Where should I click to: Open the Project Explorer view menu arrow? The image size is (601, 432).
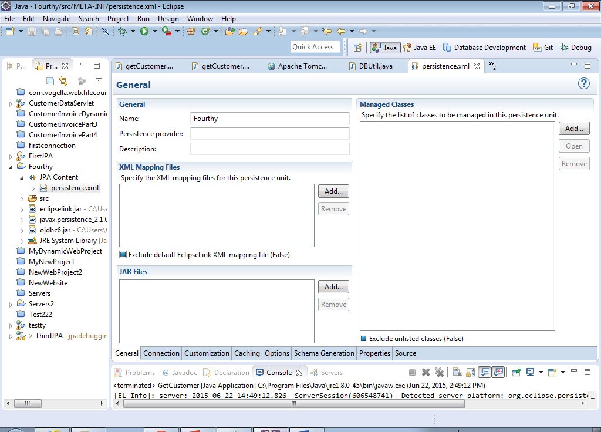point(99,80)
